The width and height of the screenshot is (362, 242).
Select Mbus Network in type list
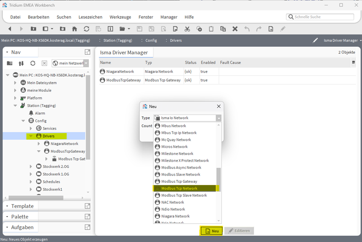(x=185, y=126)
